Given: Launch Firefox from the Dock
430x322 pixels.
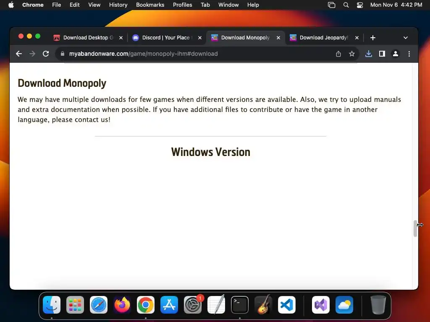Looking at the screenshot, I should 122,305.
